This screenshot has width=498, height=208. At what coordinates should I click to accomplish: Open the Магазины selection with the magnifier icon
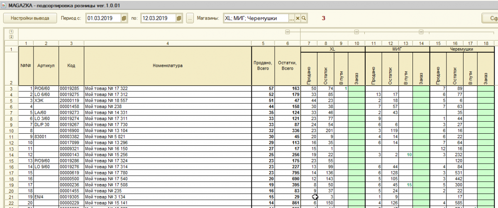(x=304, y=18)
